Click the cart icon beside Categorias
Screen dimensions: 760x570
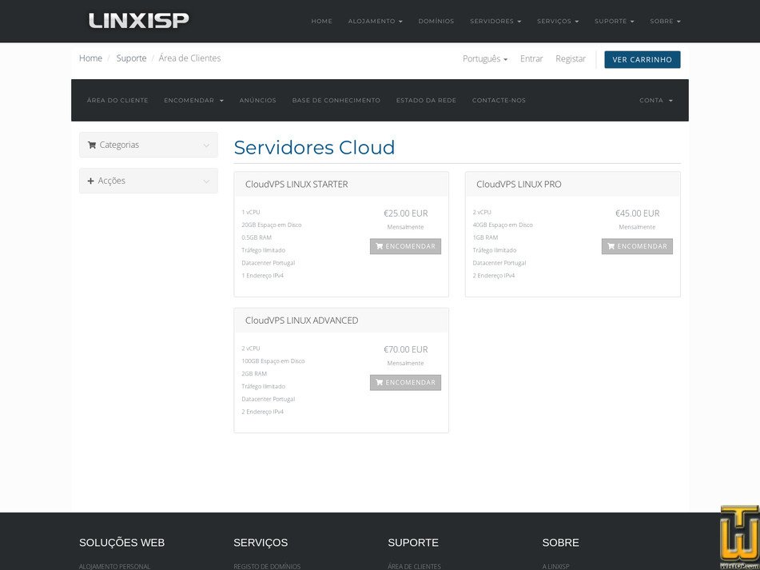coord(92,145)
